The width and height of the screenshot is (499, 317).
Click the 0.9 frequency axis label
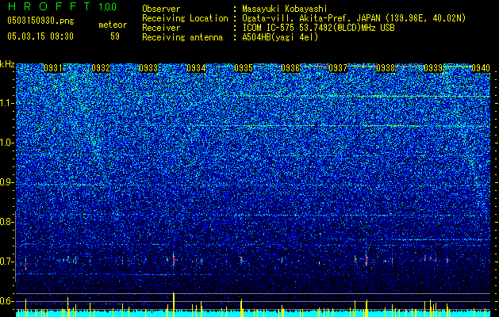7,182
